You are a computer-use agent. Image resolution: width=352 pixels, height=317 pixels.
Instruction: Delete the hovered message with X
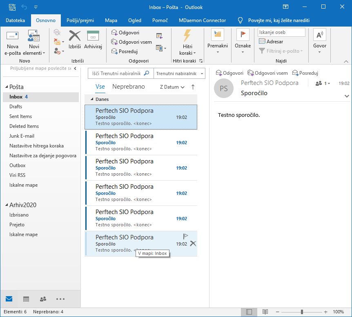click(x=193, y=243)
